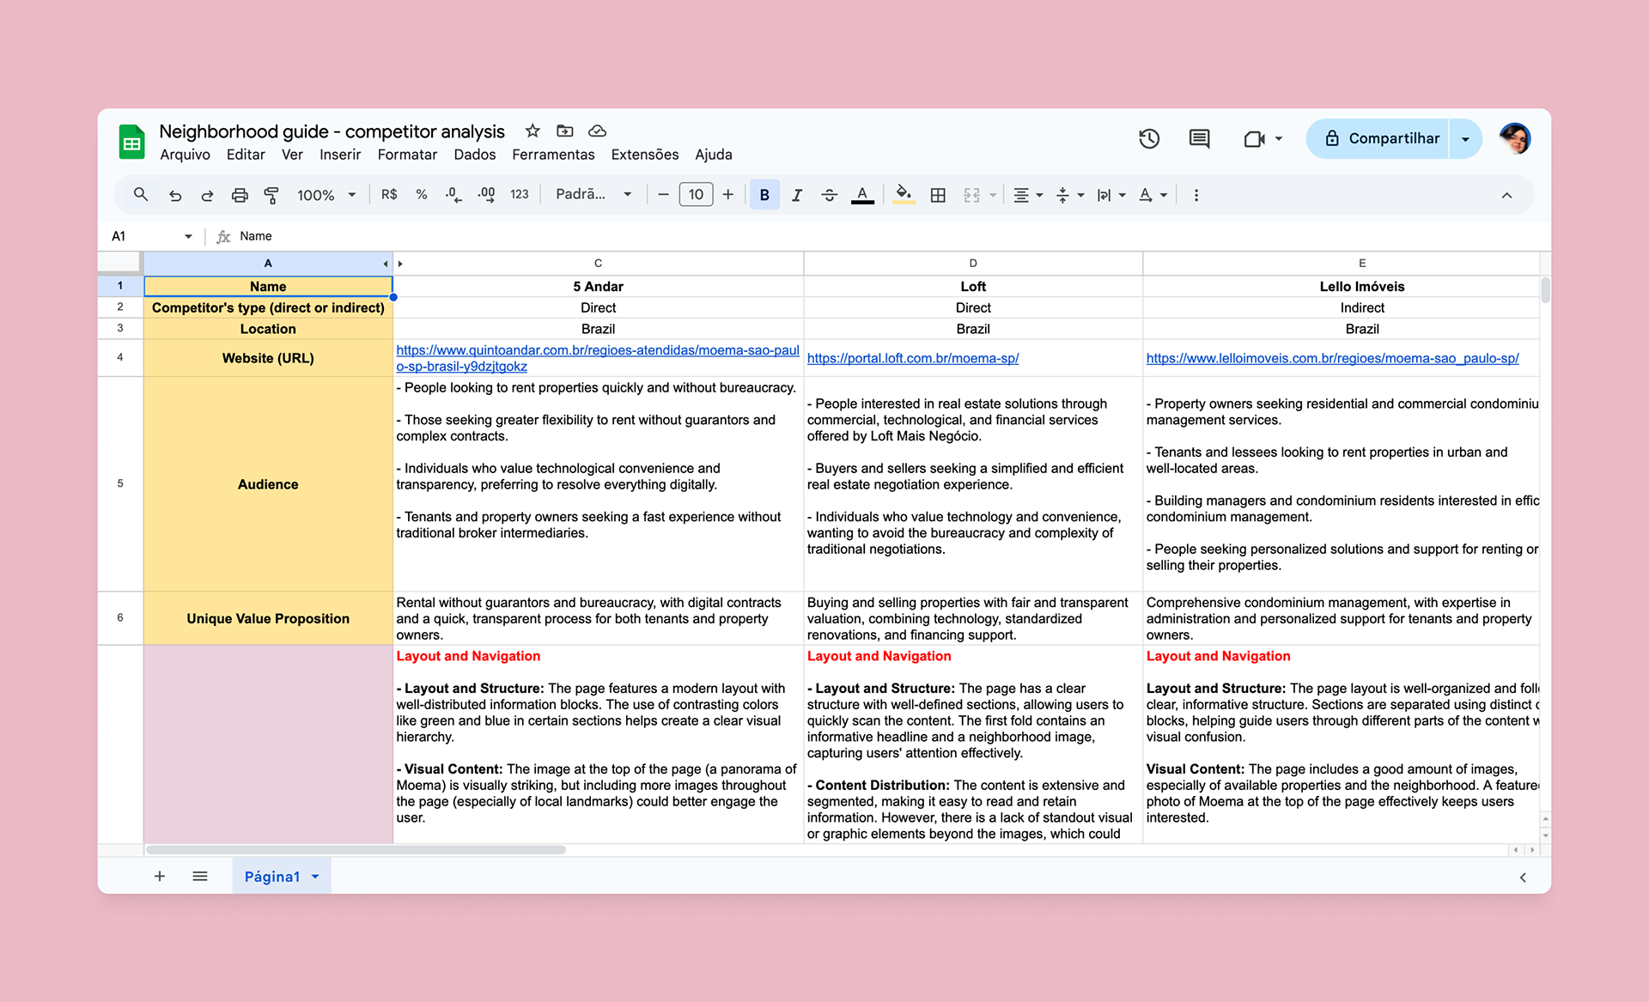Format as percent
This screenshot has height=1002, width=1649.
coord(422,195)
